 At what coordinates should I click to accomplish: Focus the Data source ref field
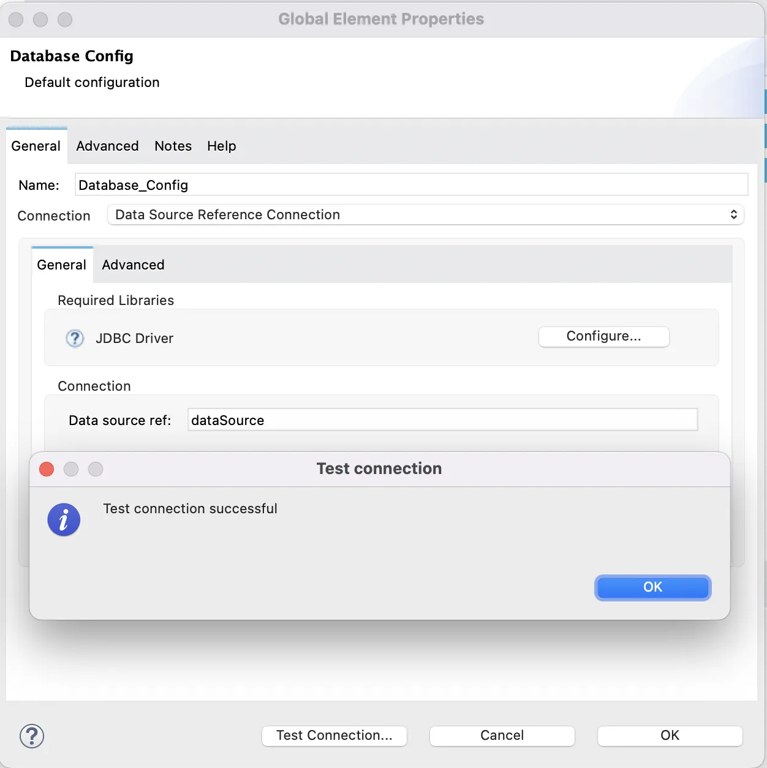click(442, 420)
